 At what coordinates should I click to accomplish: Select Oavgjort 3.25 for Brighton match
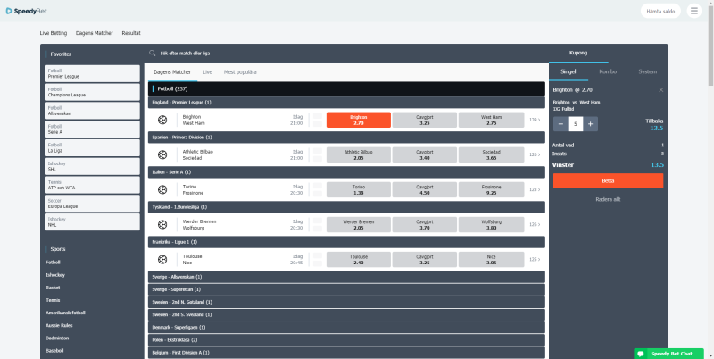(x=425, y=120)
